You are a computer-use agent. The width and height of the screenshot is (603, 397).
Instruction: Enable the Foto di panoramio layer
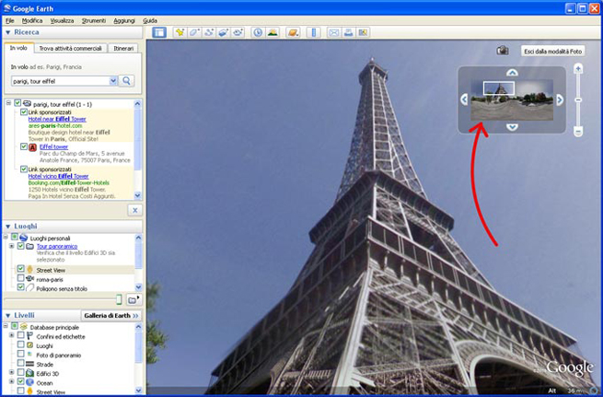[21, 354]
